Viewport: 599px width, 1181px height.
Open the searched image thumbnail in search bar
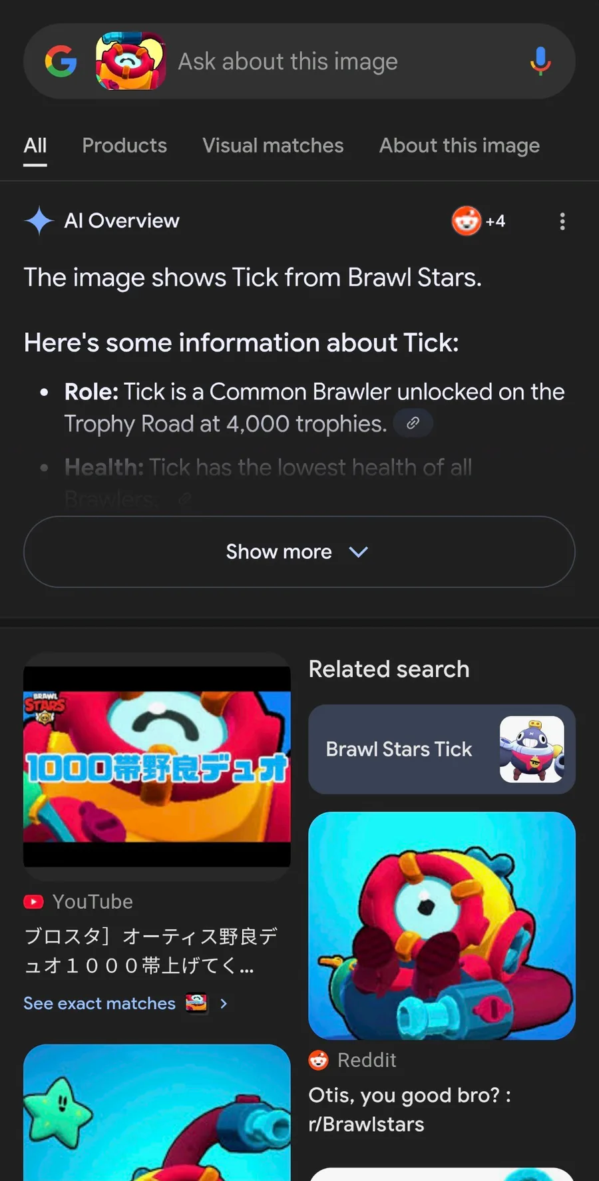coord(130,61)
